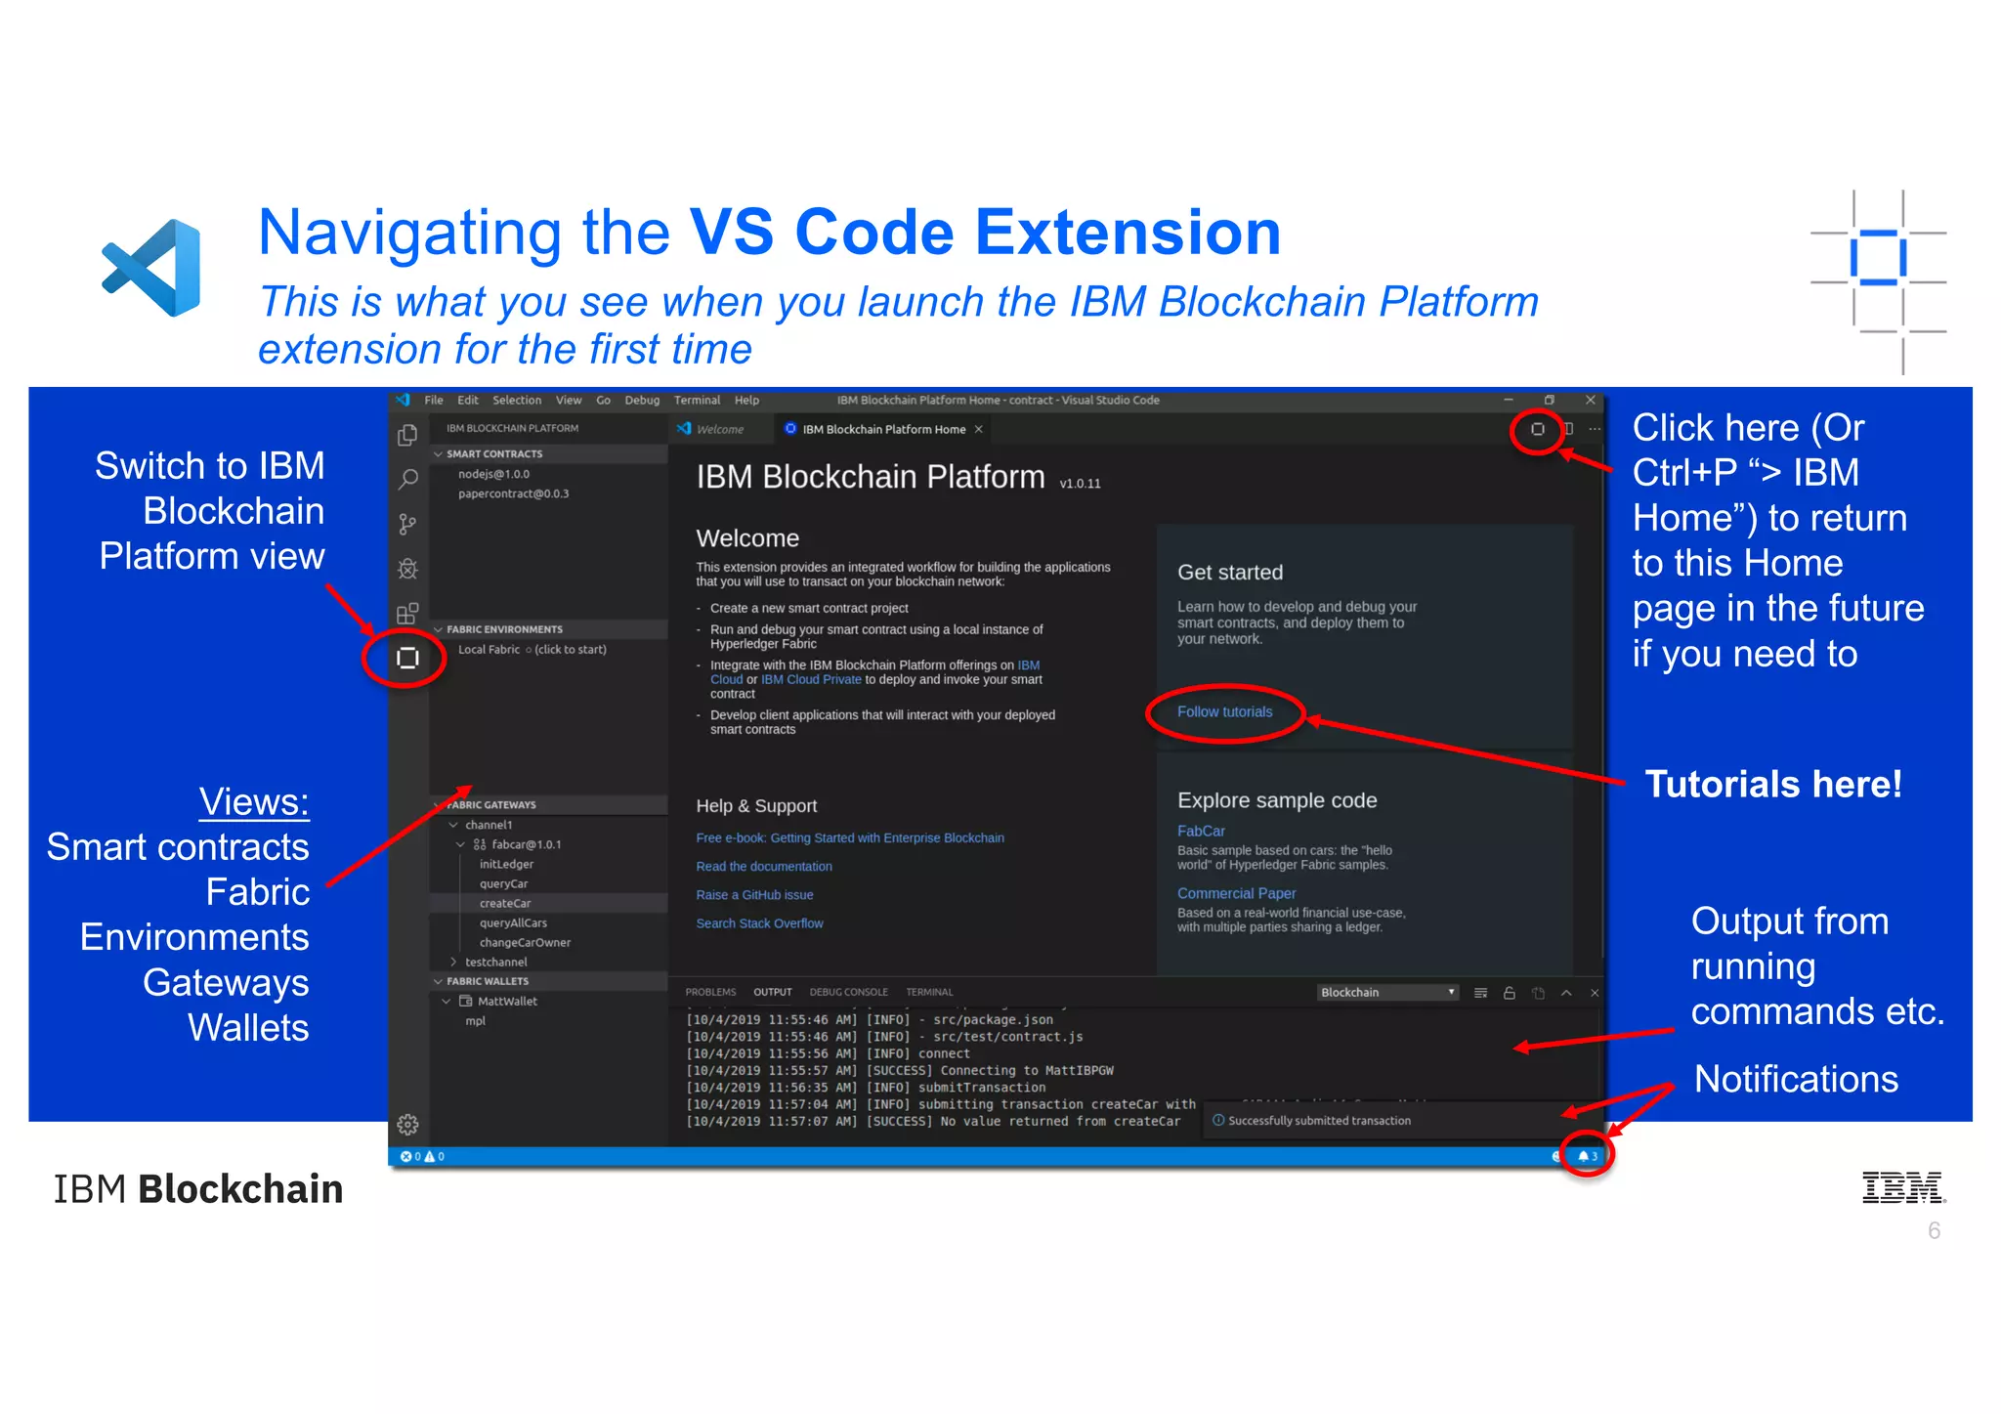Image resolution: width=2001 pixels, height=1414 pixels.
Task: Open the Manage gear icon
Action: (407, 1125)
